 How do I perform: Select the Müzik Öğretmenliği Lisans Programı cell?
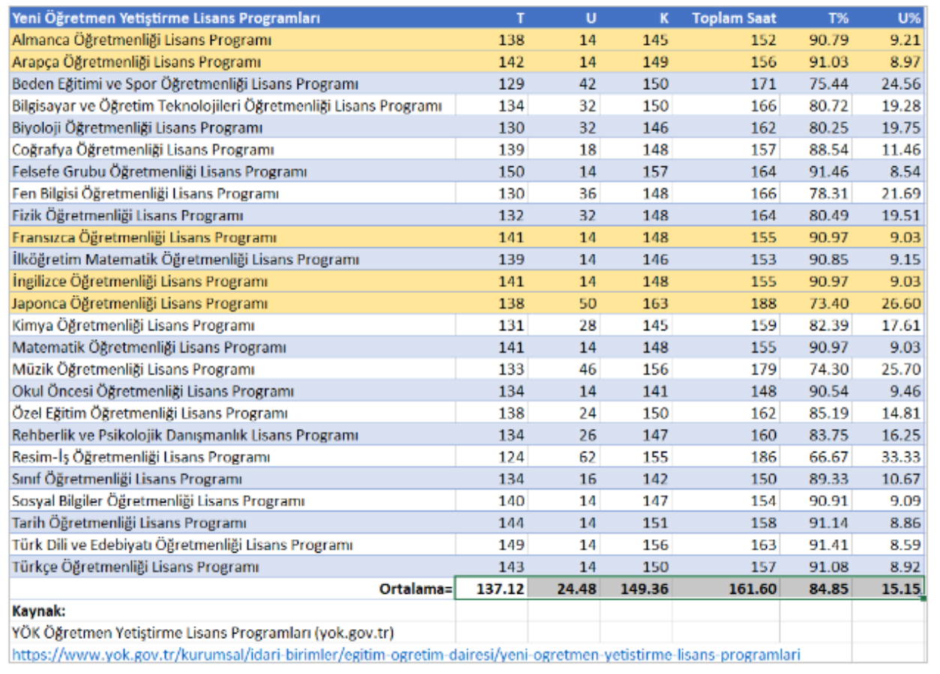(133, 370)
